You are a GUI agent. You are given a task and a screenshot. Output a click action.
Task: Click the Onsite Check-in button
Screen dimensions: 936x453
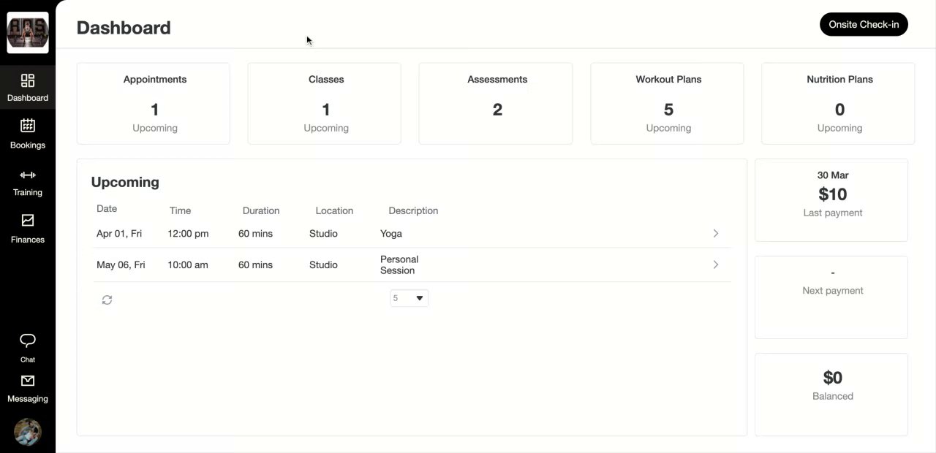[x=864, y=25]
